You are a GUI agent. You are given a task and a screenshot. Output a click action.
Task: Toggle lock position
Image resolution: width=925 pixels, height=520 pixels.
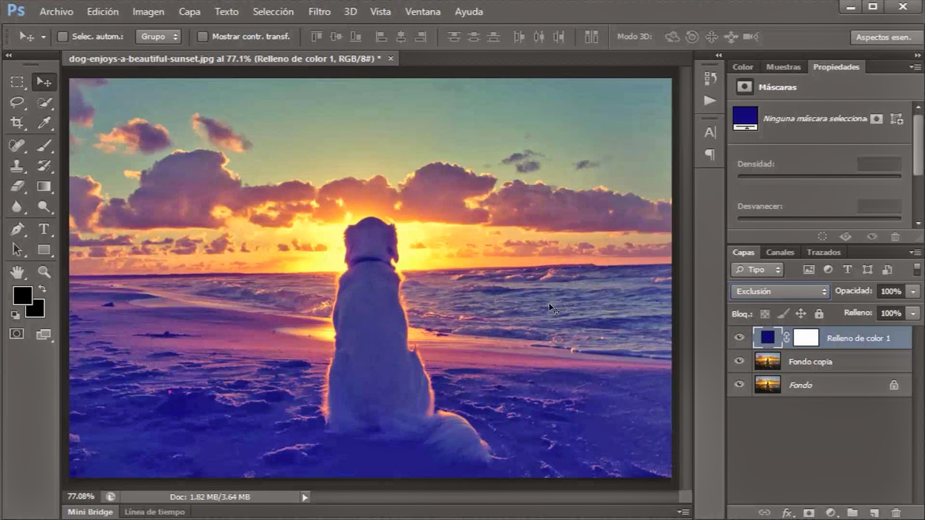click(x=801, y=314)
